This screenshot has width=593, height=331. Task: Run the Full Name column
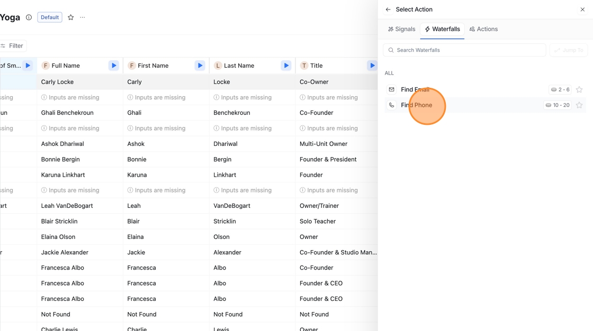[114, 66]
